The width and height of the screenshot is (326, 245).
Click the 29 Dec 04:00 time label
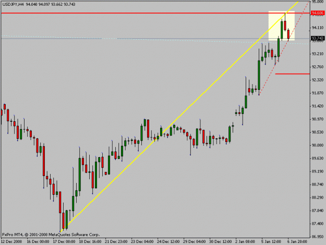pyautogui.click(x=195, y=241)
